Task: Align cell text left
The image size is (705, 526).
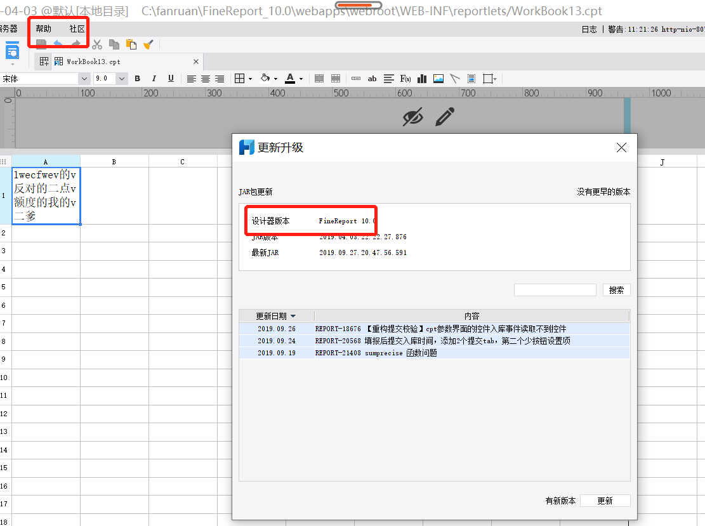Action: click(192, 79)
